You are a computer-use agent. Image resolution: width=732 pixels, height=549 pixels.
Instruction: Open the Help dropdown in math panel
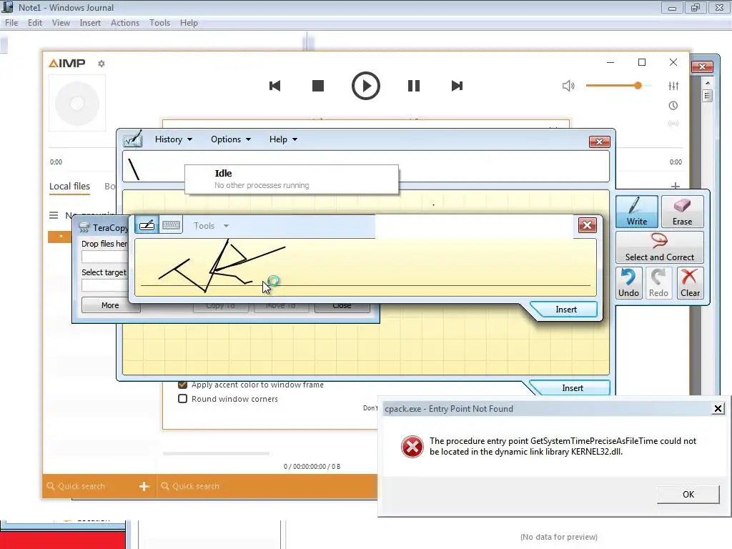coord(283,139)
